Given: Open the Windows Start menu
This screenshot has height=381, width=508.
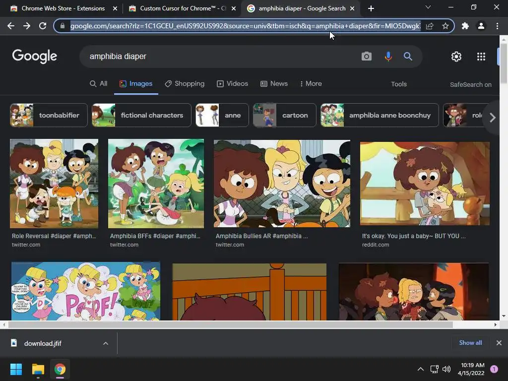Looking at the screenshot, I should [16, 369].
